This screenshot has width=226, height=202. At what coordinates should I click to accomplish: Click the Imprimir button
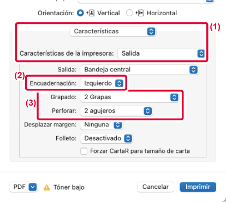198,187
